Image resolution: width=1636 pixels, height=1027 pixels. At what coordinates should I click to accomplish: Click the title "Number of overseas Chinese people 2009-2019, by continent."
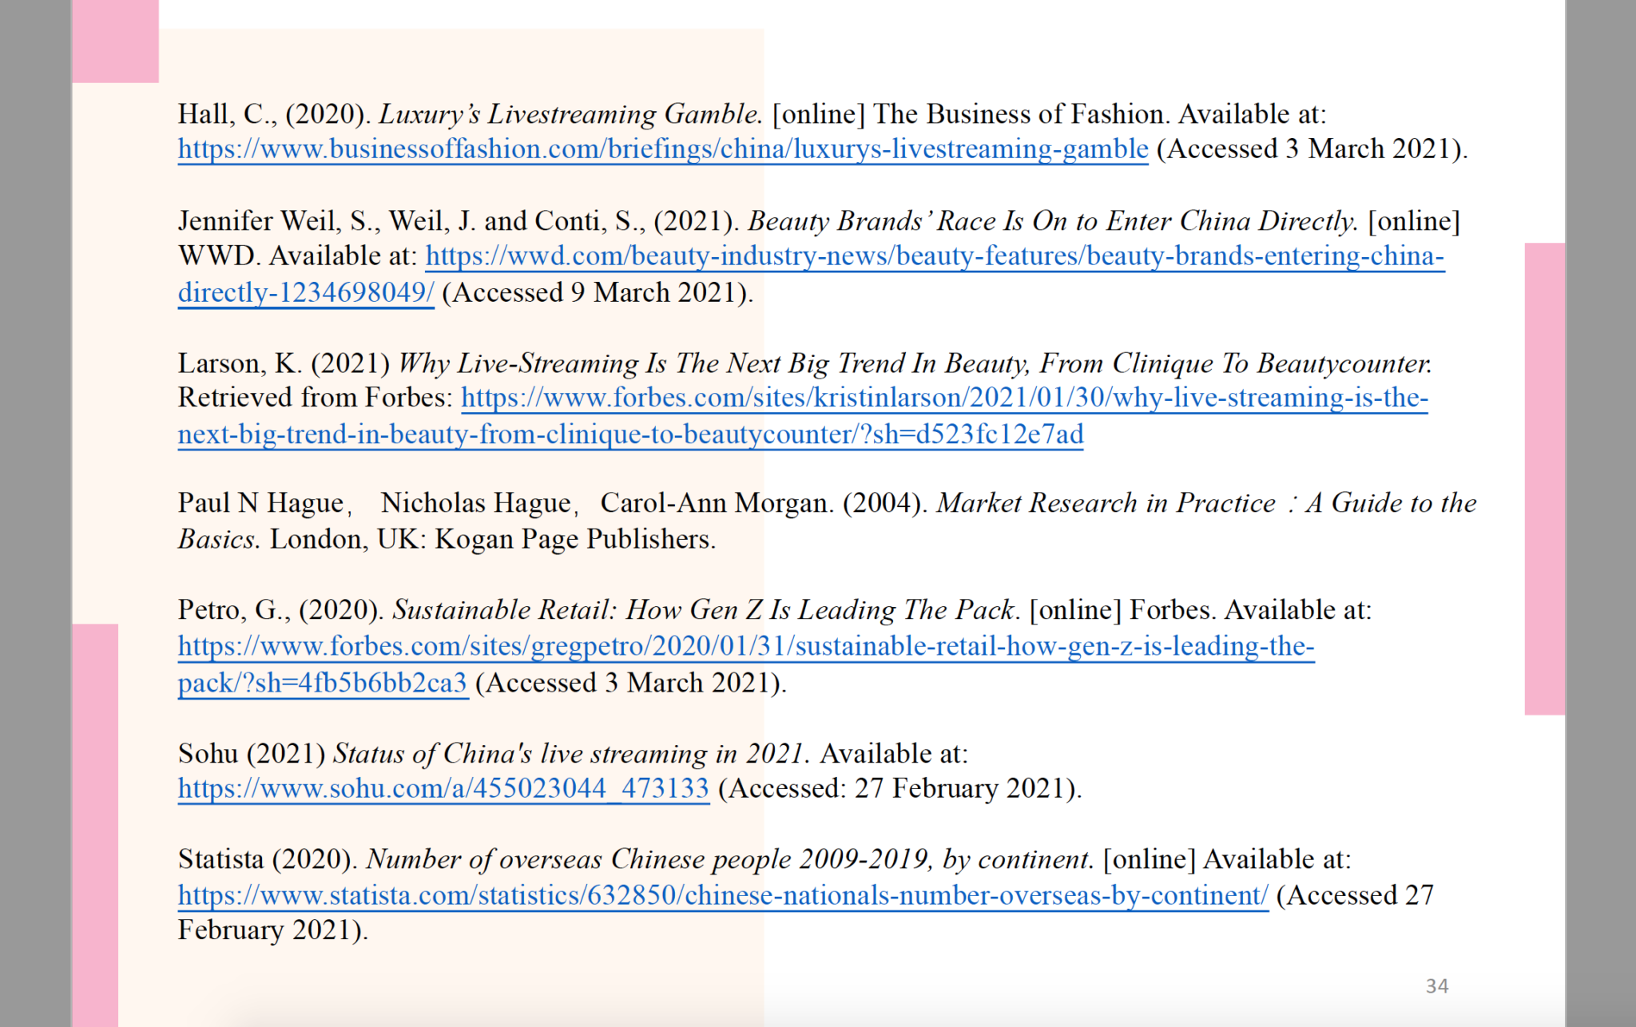tap(730, 860)
